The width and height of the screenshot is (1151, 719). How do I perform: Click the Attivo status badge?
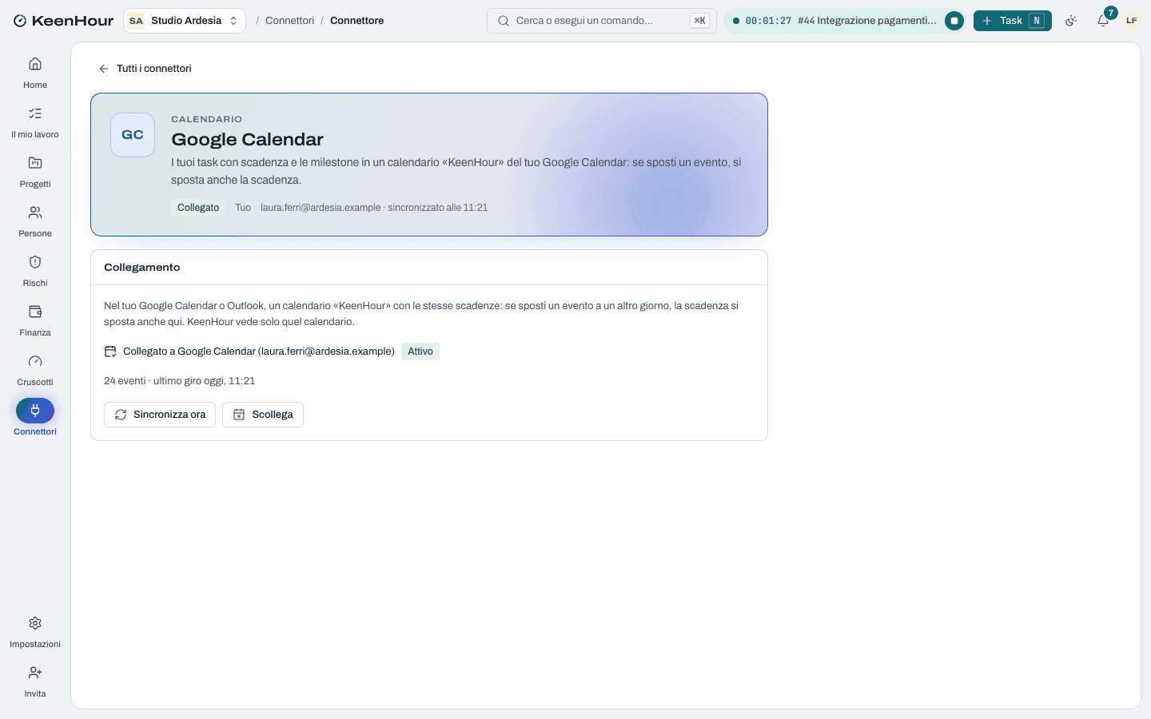[420, 352]
